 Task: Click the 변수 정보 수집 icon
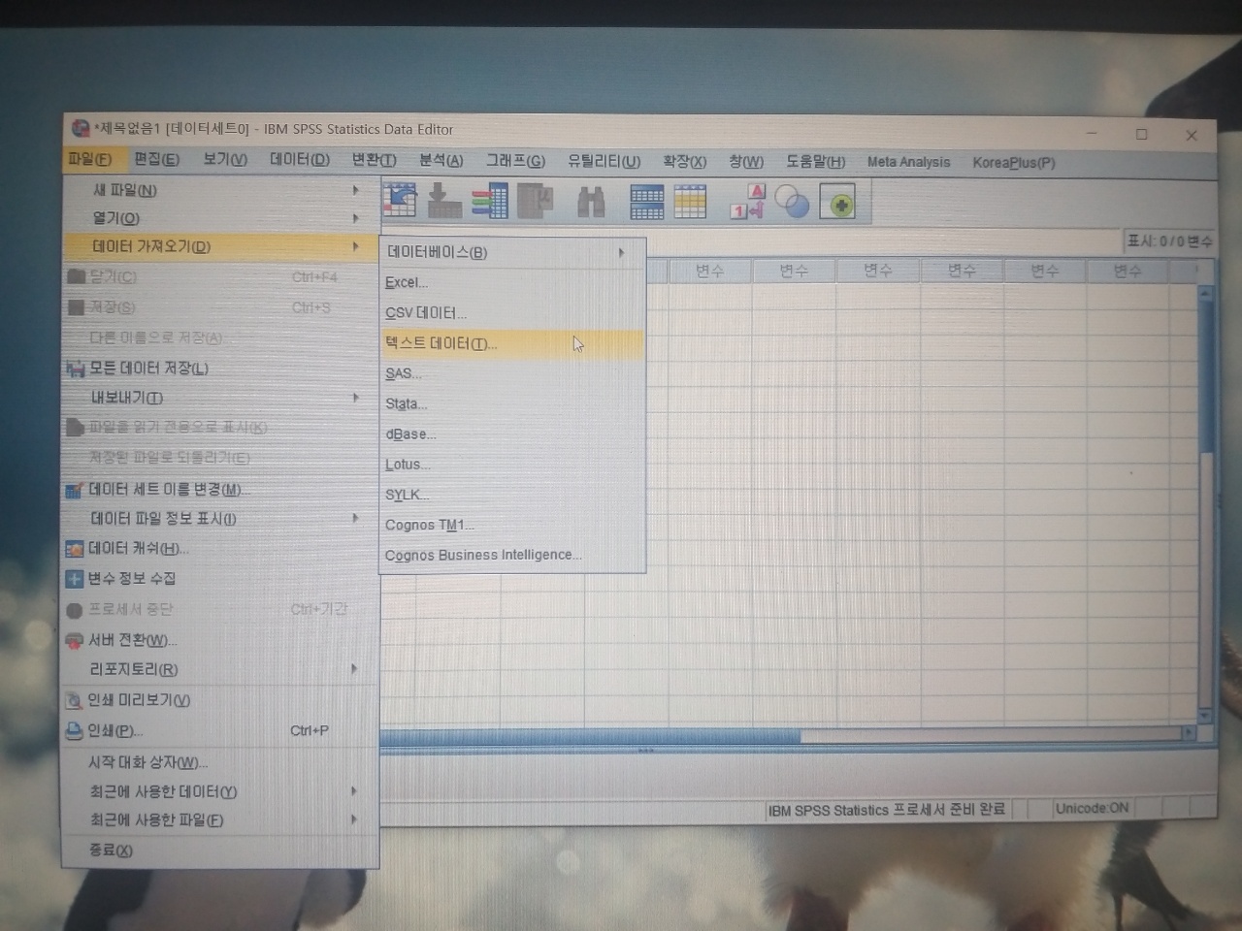74,579
